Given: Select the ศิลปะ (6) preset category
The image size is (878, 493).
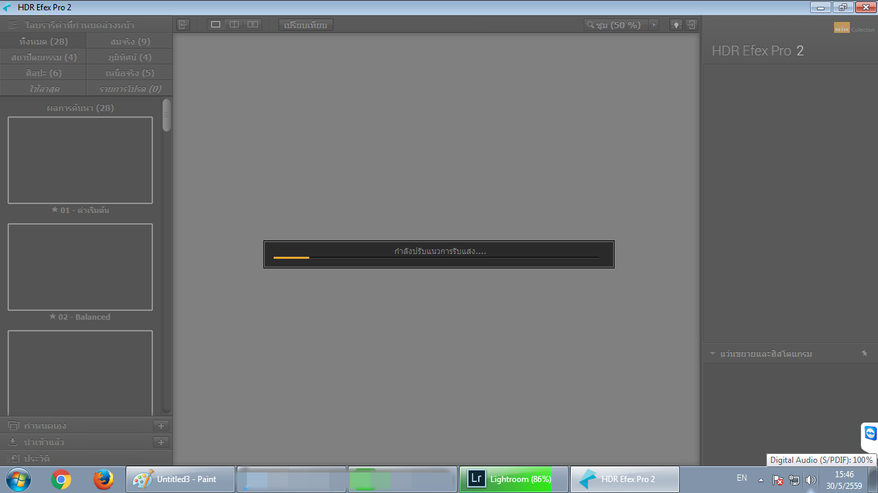Looking at the screenshot, I should 43,73.
